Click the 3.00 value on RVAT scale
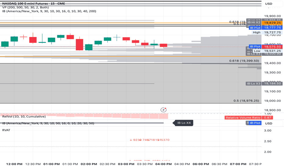The height and width of the screenshot is (167, 284). pyautogui.click(x=268, y=131)
